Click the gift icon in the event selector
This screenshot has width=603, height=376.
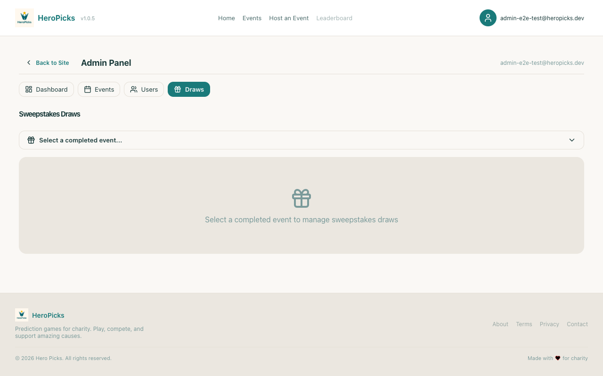tap(31, 140)
